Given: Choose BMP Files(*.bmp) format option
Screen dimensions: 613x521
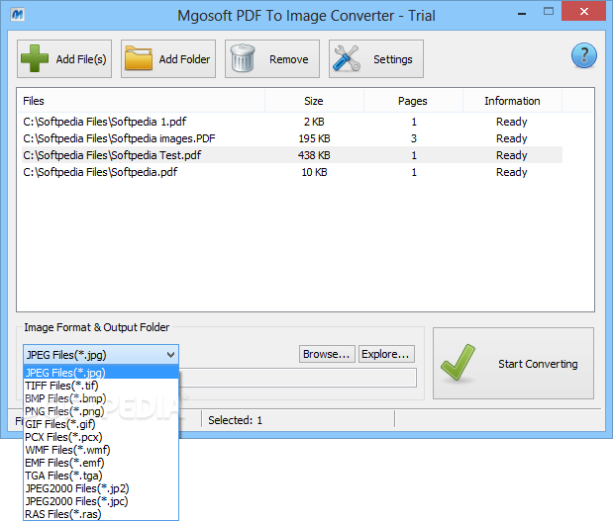Looking at the screenshot, I should click(x=101, y=398).
